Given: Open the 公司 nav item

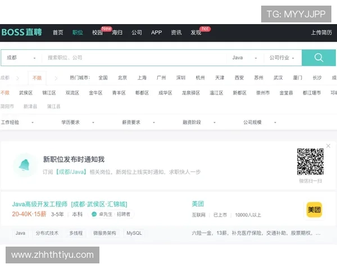Looking at the screenshot, I should point(136,33).
